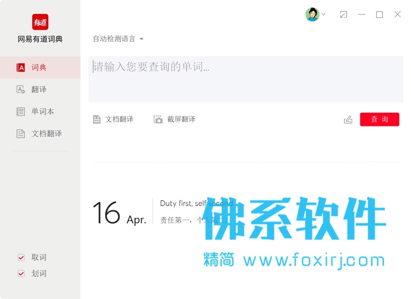Open the 词典 dictionary tab

coord(40,68)
